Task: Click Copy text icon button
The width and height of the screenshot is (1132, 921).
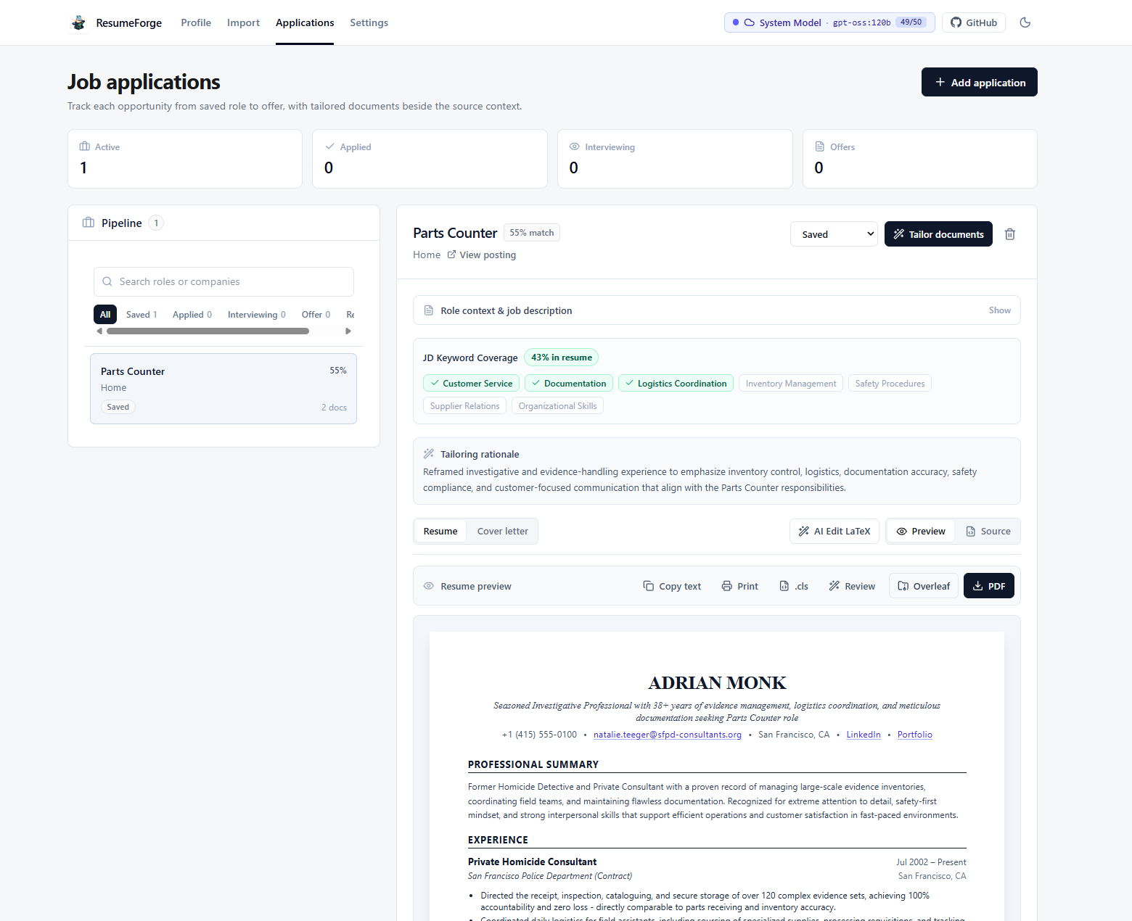Action: point(672,586)
